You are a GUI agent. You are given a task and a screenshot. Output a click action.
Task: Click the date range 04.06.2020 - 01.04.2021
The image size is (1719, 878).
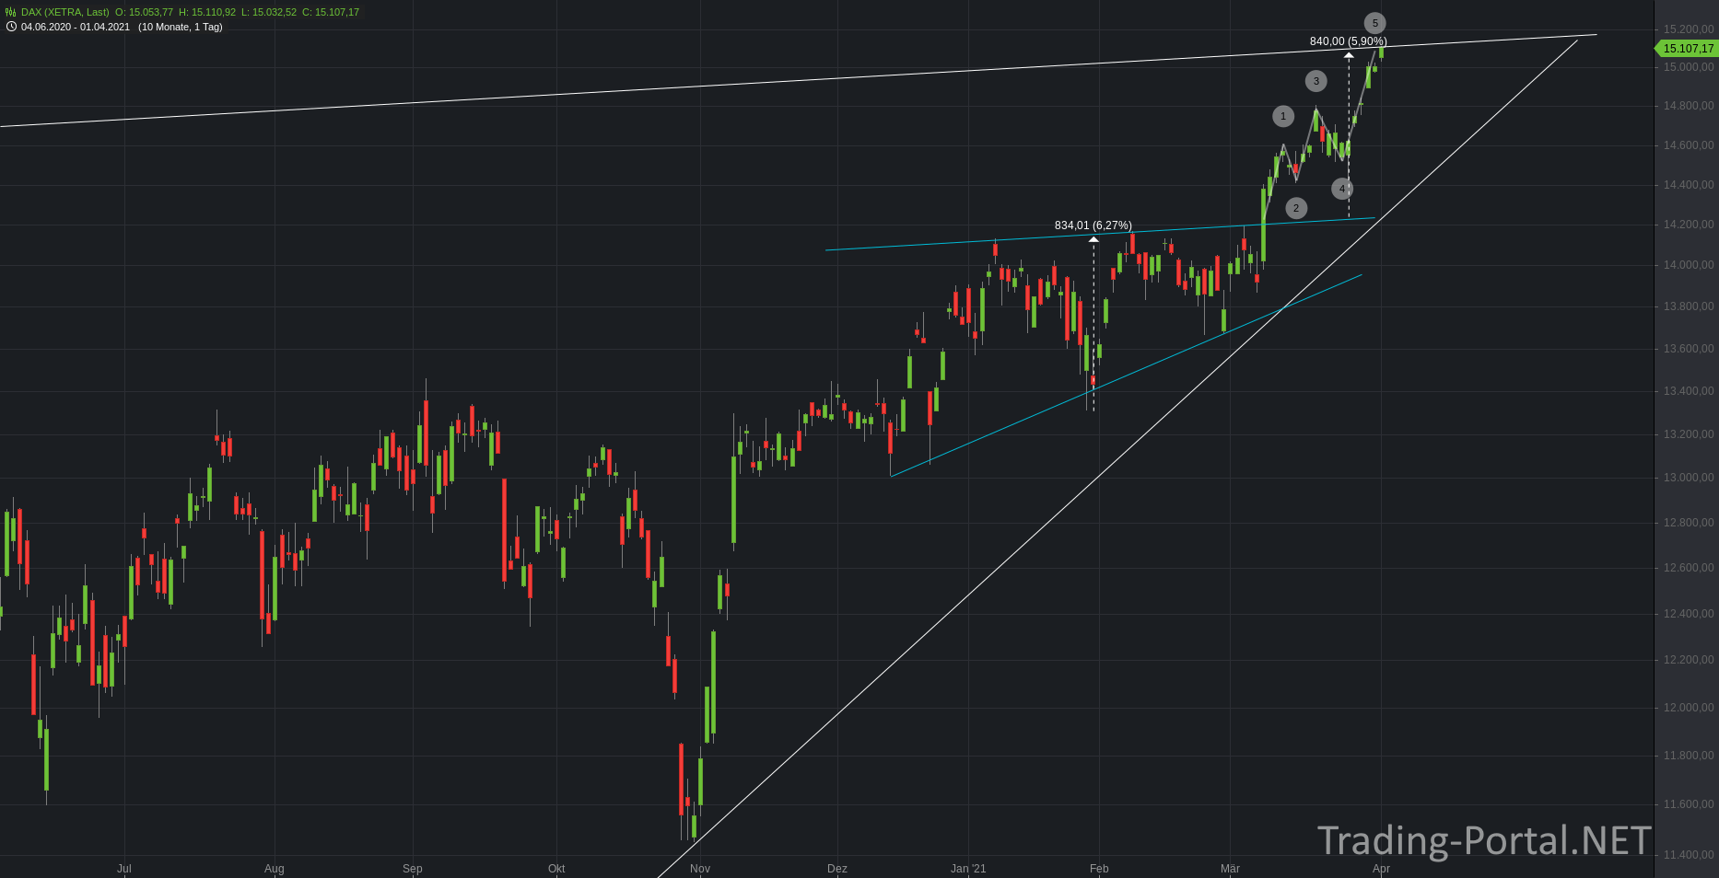(x=76, y=27)
